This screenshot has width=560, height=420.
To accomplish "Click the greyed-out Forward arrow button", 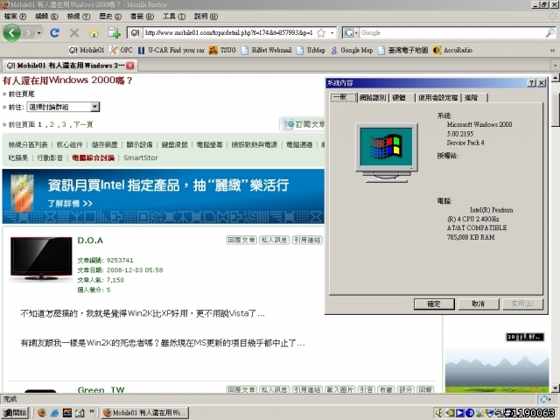I will [28, 33].
